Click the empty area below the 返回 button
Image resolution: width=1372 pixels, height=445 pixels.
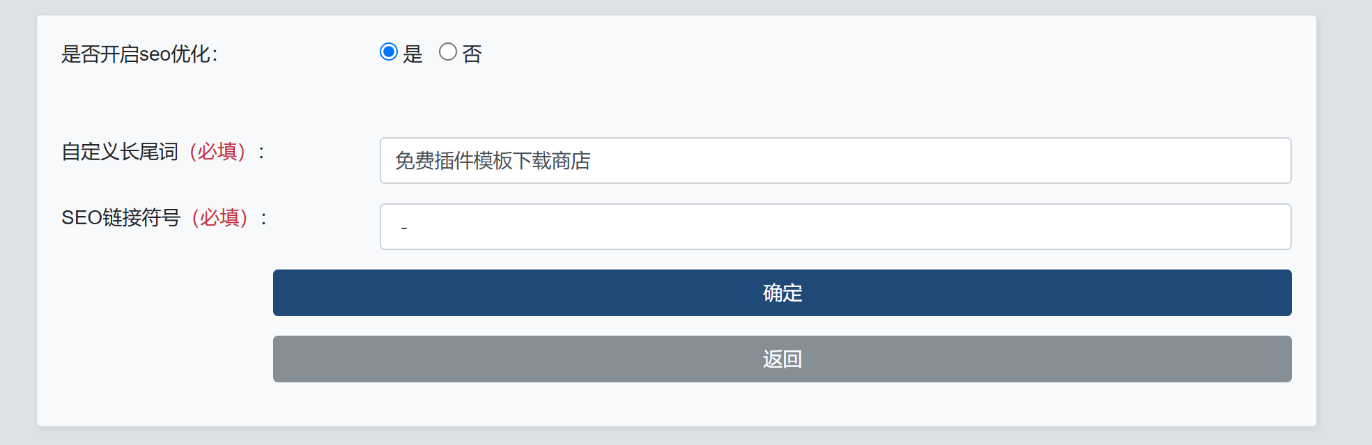pyautogui.click(x=782, y=404)
